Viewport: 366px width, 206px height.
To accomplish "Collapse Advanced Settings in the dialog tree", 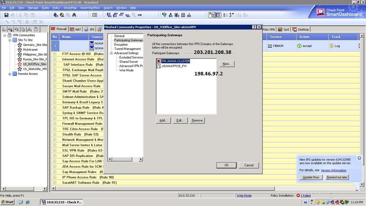I will point(111,53).
